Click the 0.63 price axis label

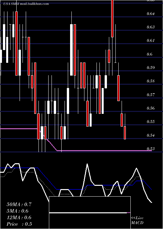point(151,27)
